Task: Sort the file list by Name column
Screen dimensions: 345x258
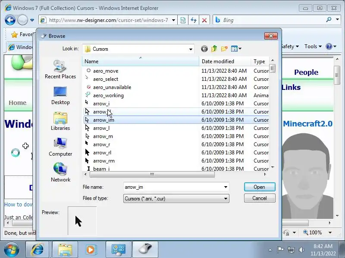Action: 141,61
